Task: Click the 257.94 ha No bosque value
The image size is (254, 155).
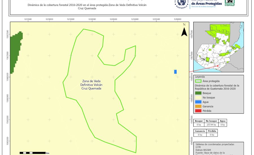Action: click(211, 125)
